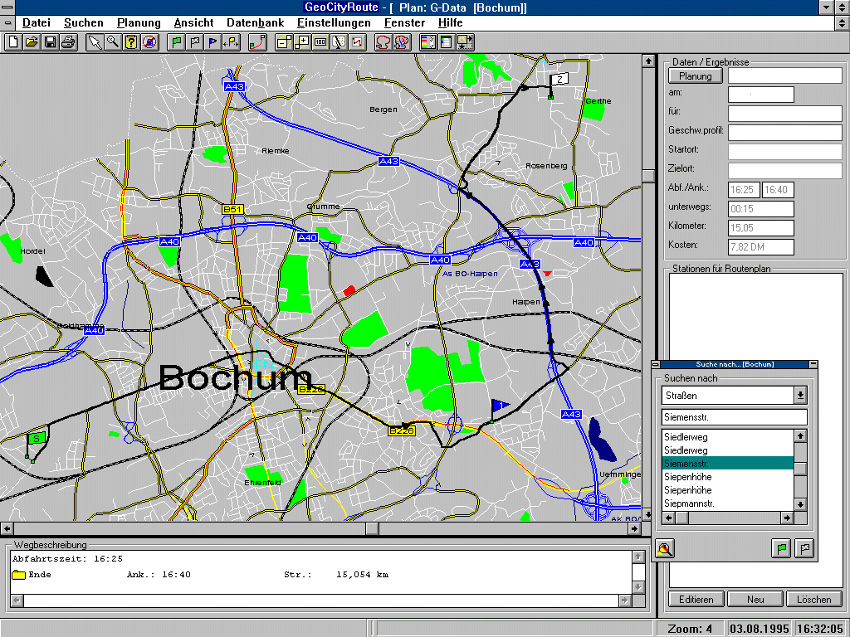Screen dimensions: 850x637
Task: Click the green start flag toolbar icon
Action: tap(177, 41)
